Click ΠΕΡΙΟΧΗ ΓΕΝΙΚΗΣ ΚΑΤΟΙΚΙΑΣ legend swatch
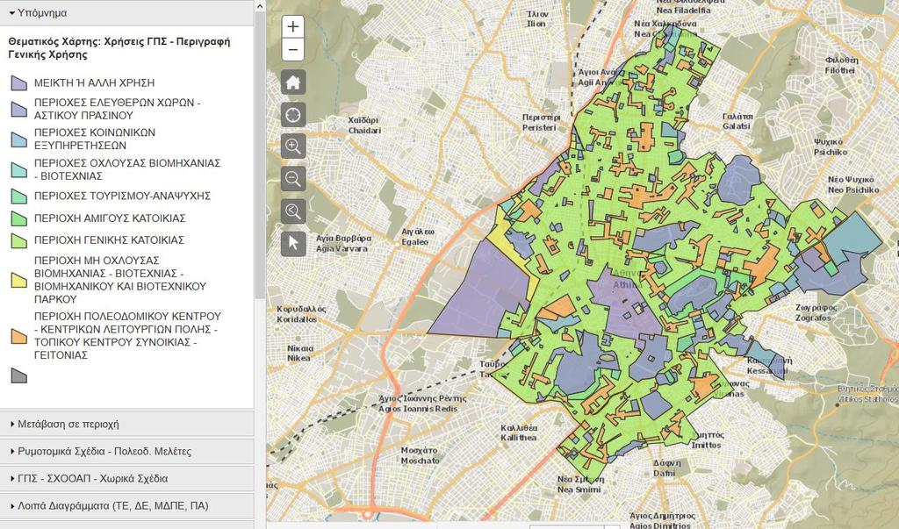Screen dimensions: 899x529 click(19, 240)
